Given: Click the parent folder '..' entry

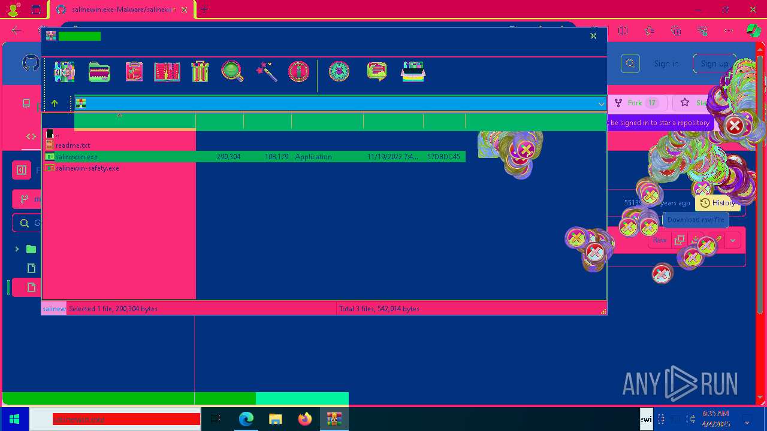Looking at the screenshot, I should [x=53, y=133].
